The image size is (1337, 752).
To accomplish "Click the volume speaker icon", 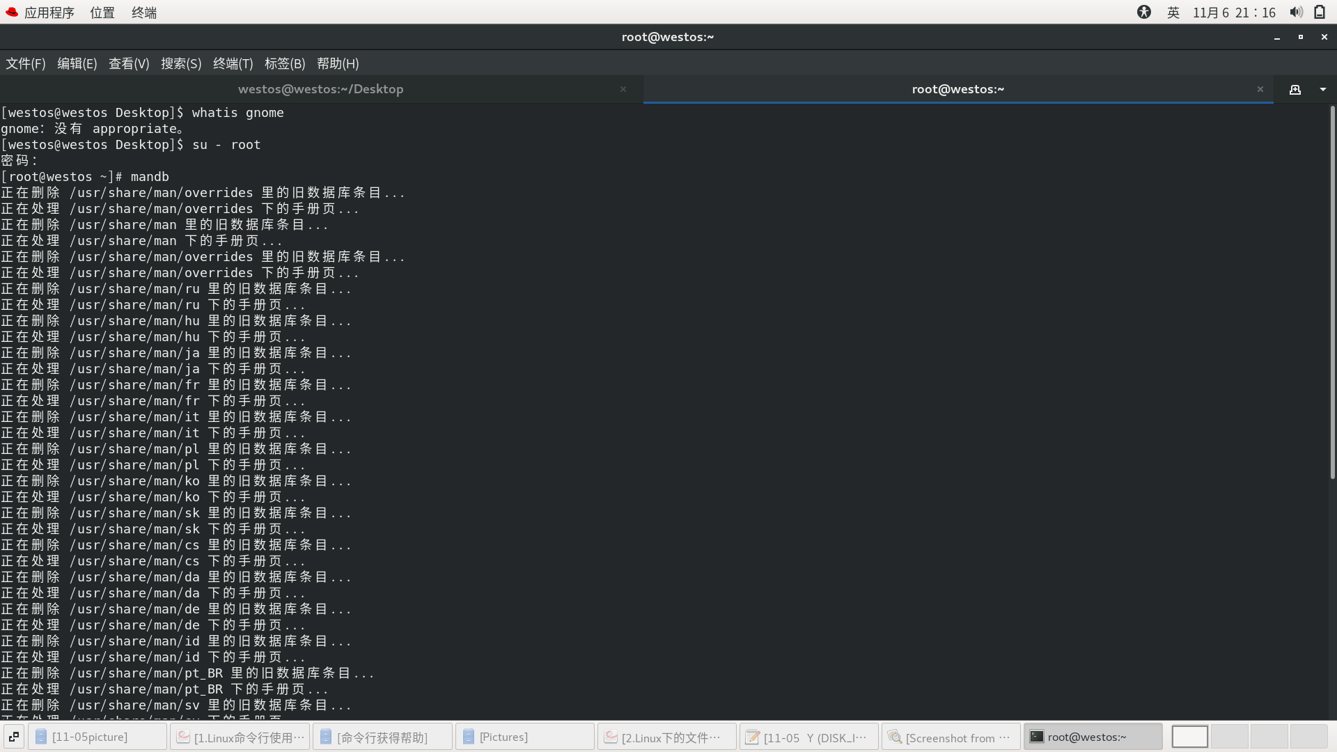I will click(1296, 13).
